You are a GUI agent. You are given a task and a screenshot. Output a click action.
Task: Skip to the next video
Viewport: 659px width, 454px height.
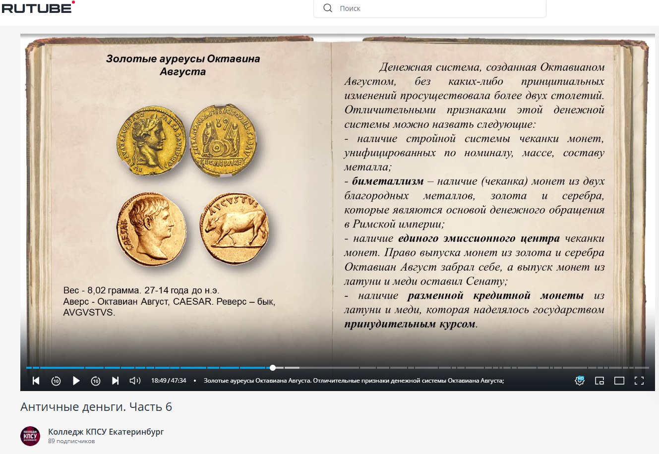(116, 381)
